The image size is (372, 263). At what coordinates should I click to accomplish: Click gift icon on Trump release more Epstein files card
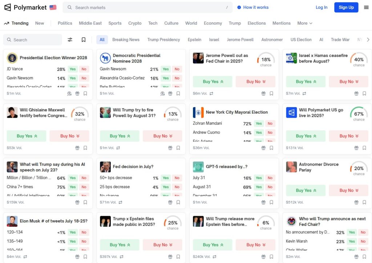pos(263,256)
